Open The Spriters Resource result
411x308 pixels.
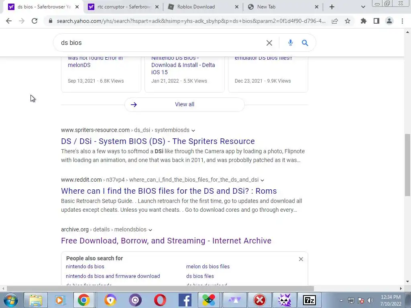(158, 141)
